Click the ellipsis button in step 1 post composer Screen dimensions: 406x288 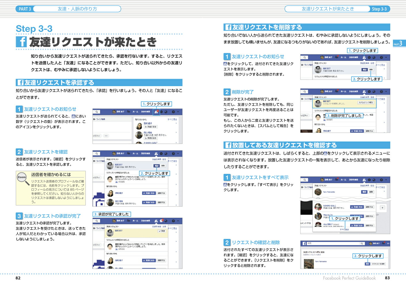tap(106, 136)
